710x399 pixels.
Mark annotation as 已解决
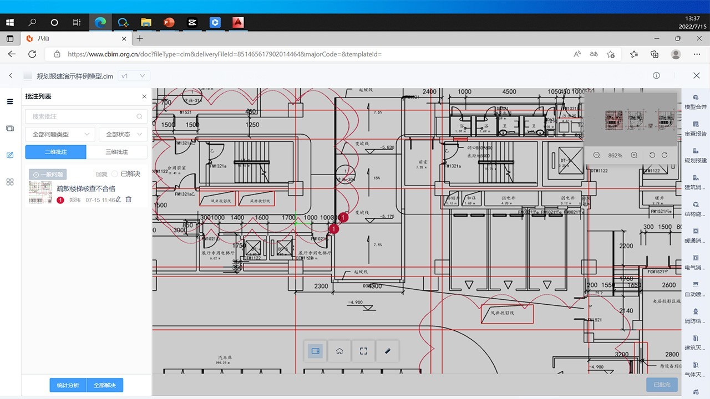pyautogui.click(x=115, y=174)
